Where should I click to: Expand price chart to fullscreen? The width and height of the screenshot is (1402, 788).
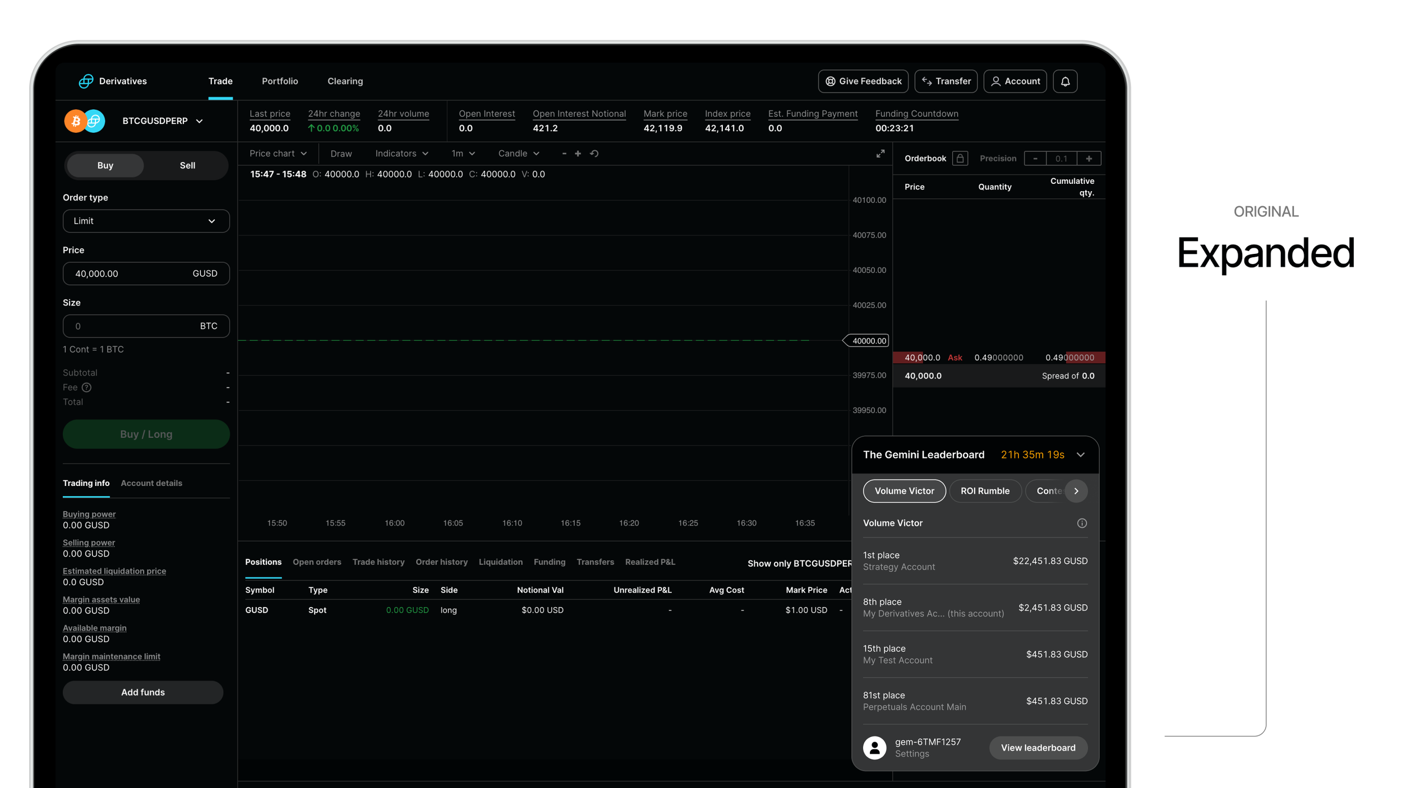point(880,154)
